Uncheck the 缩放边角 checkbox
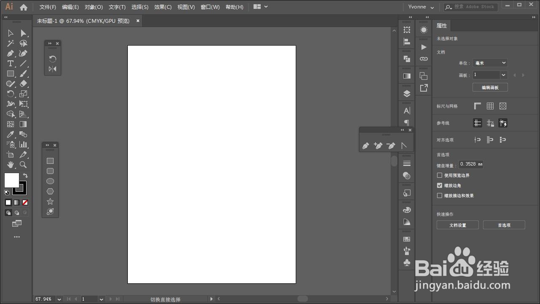This screenshot has width=540, height=304. [x=440, y=185]
